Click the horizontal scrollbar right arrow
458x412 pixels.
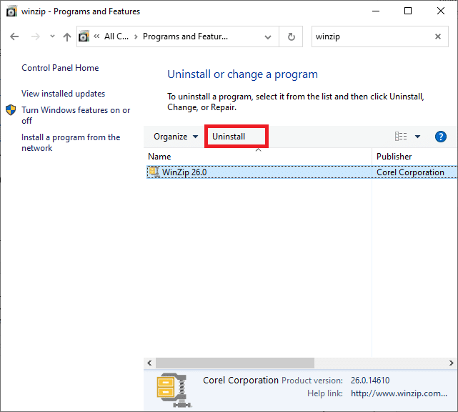(452, 363)
